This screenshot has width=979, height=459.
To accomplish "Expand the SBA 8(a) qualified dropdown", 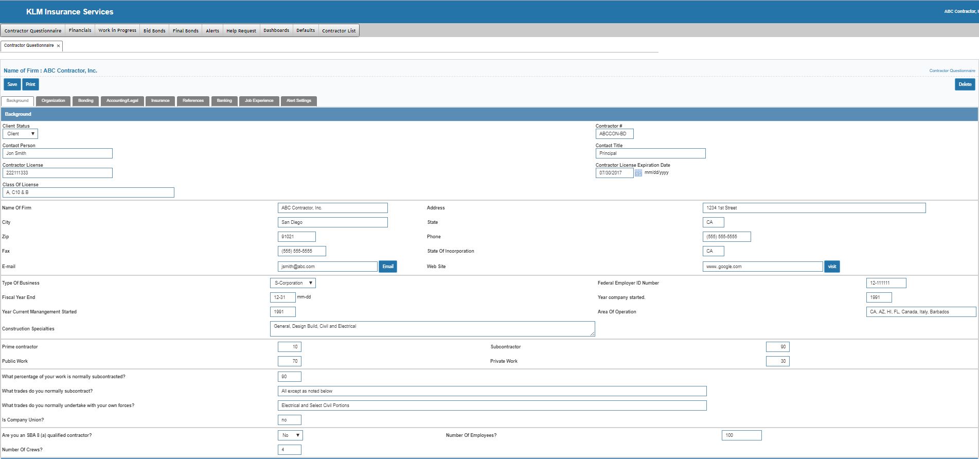I will [290, 435].
